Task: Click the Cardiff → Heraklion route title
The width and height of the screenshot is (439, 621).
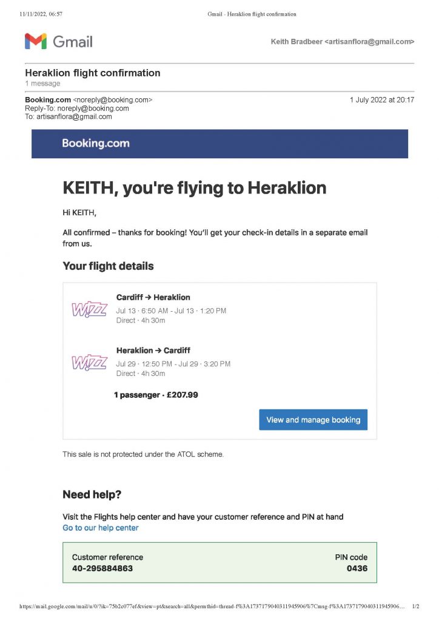Action: (x=153, y=297)
